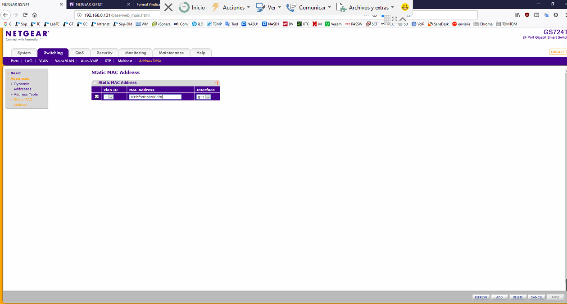Screen dimensions: 567x304
Task: Click the browser back arrow
Action: pyautogui.click(x=6, y=15)
